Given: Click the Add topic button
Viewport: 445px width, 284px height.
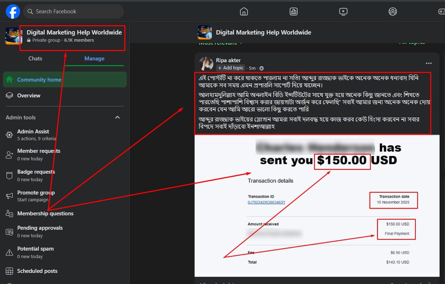Looking at the screenshot, I should coord(231,68).
